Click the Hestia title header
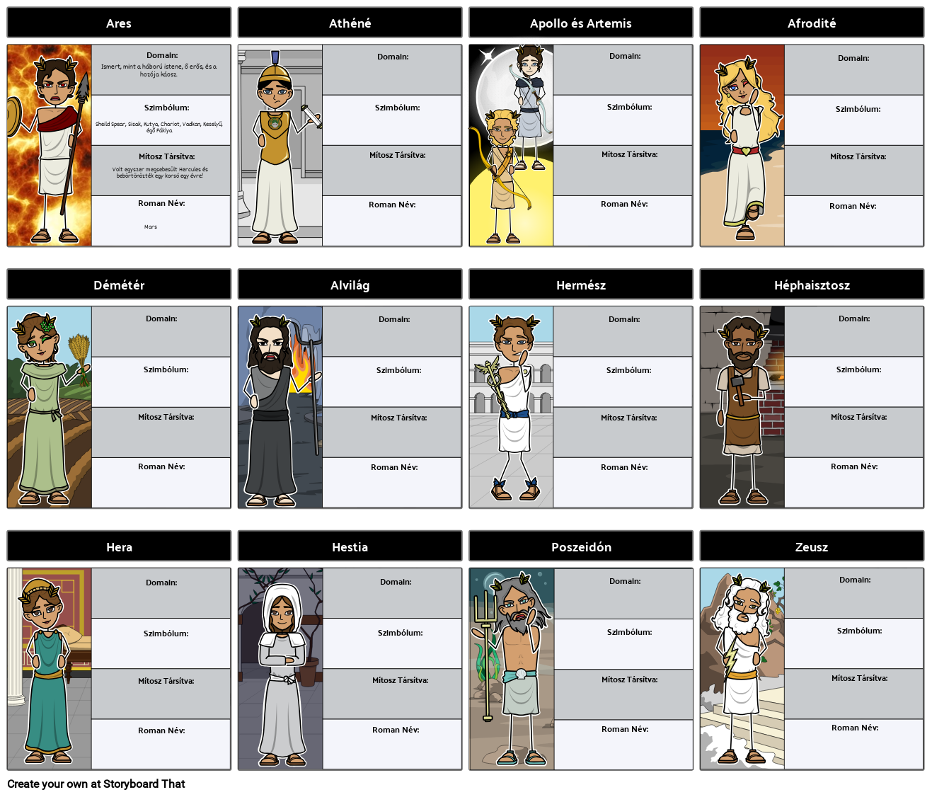Screen dimensions: 932x797 [x=350, y=546]
